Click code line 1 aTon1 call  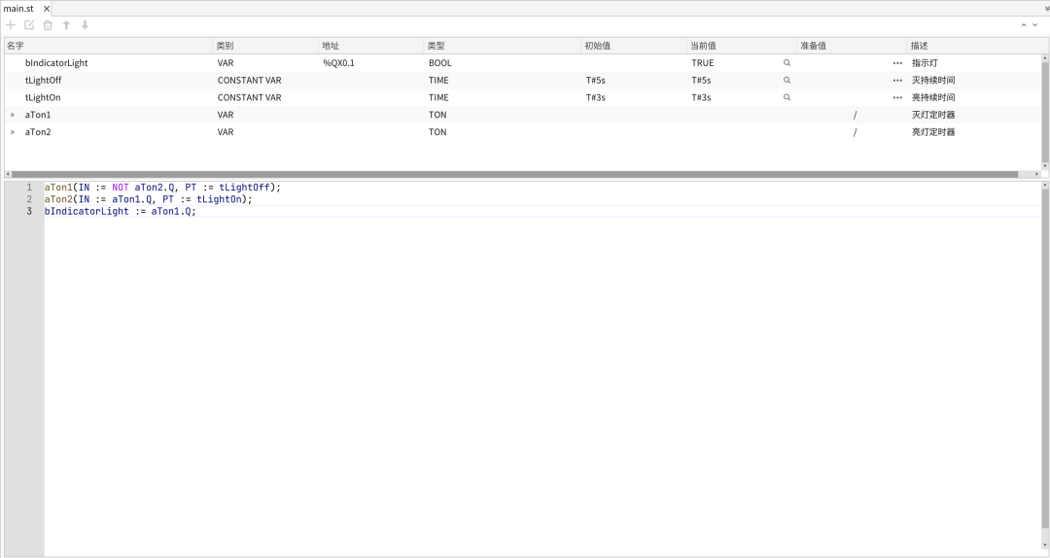[x=162, y=188]
